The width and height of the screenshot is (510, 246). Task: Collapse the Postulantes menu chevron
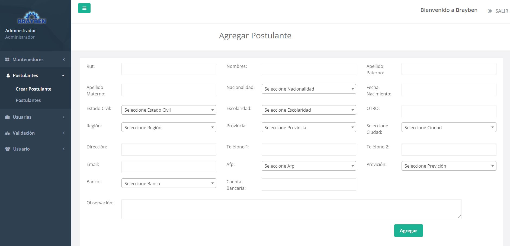63,75
